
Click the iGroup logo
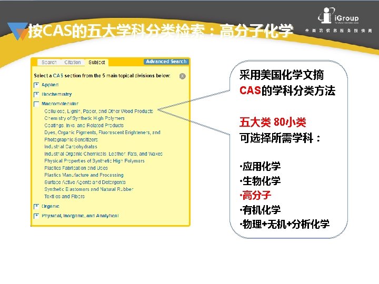coord(338,16)
